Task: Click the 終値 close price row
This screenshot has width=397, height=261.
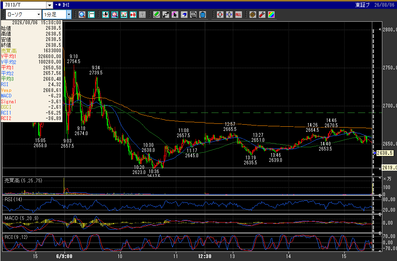Action: [x=31, y=45]
